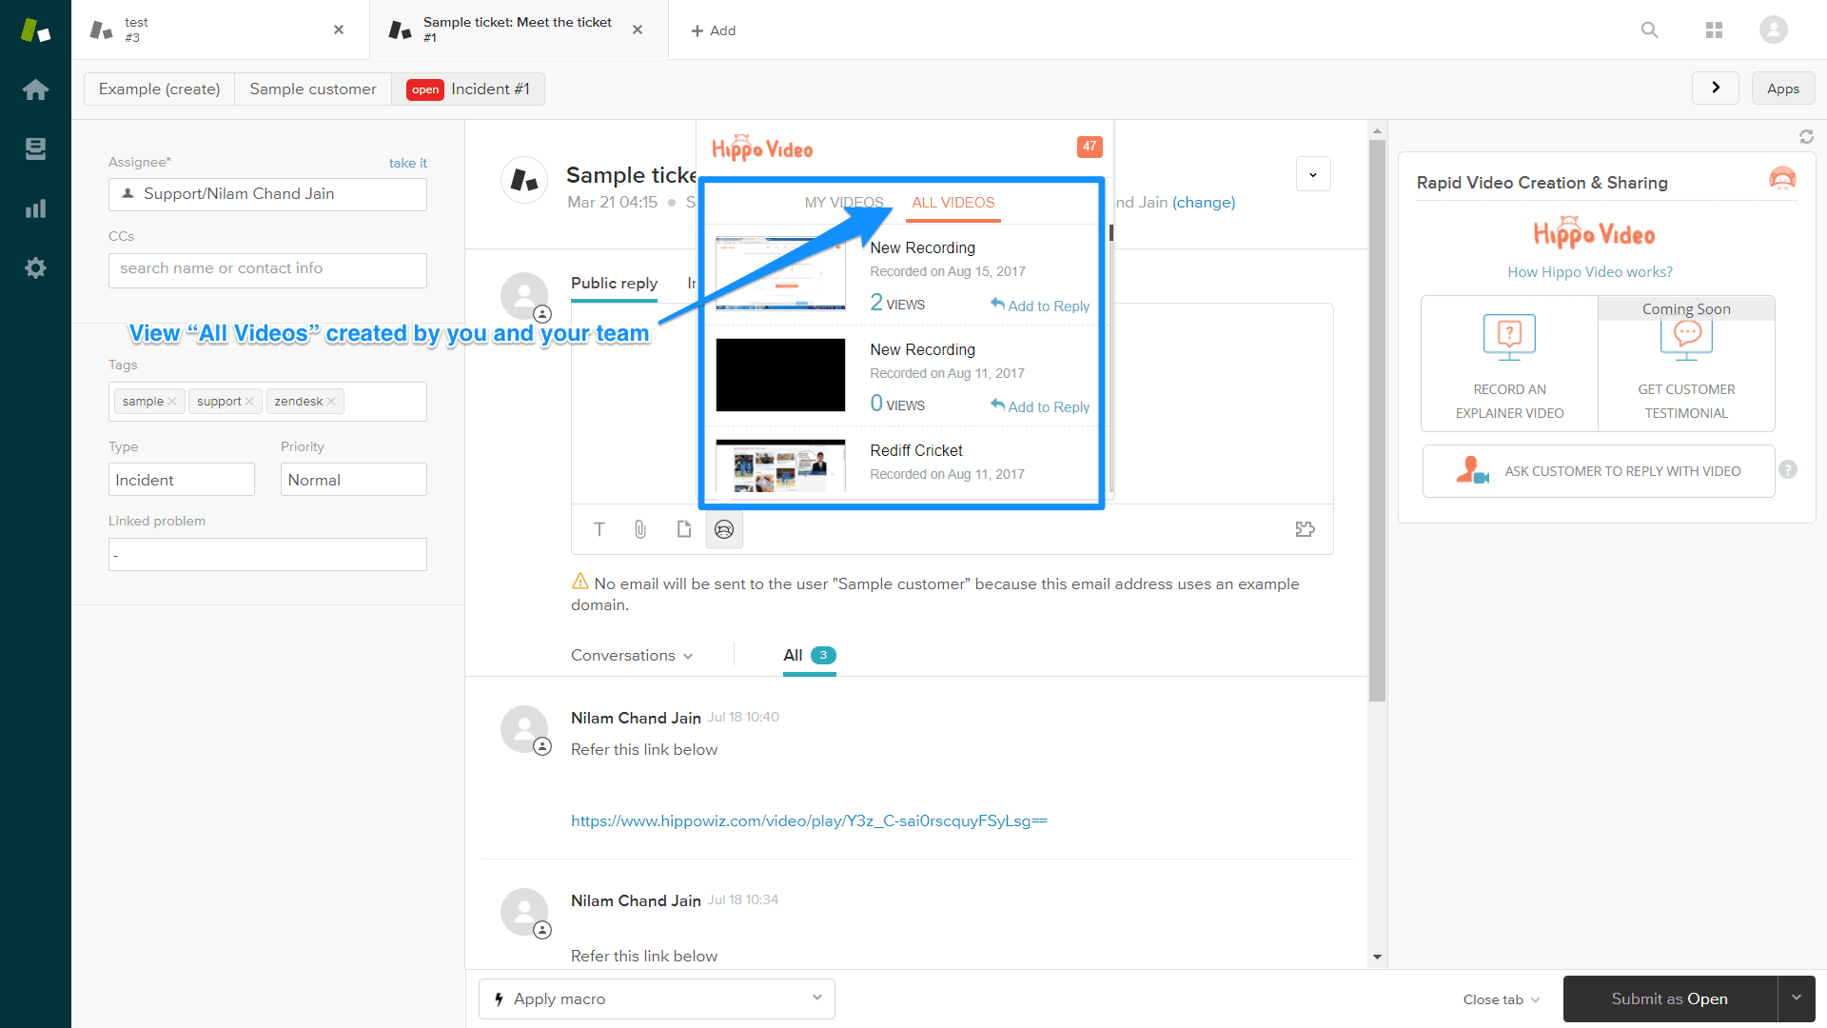Expand the Conversations filter dropdown
The image size is (1827, 1028).
632,656
